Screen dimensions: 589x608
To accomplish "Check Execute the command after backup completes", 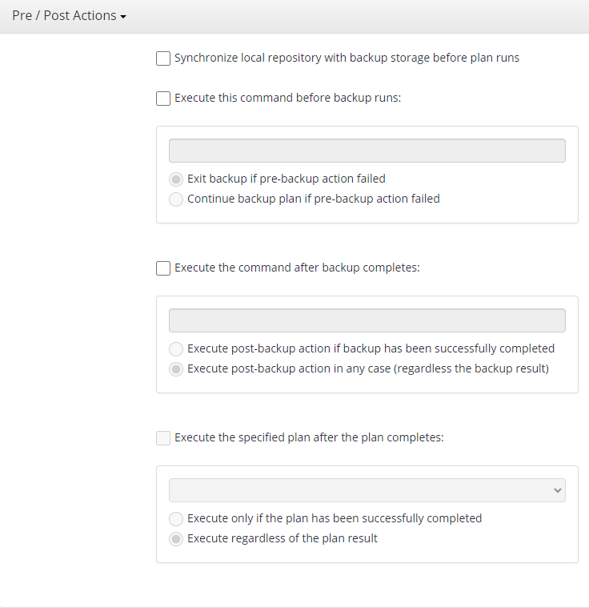I will 163,268.
